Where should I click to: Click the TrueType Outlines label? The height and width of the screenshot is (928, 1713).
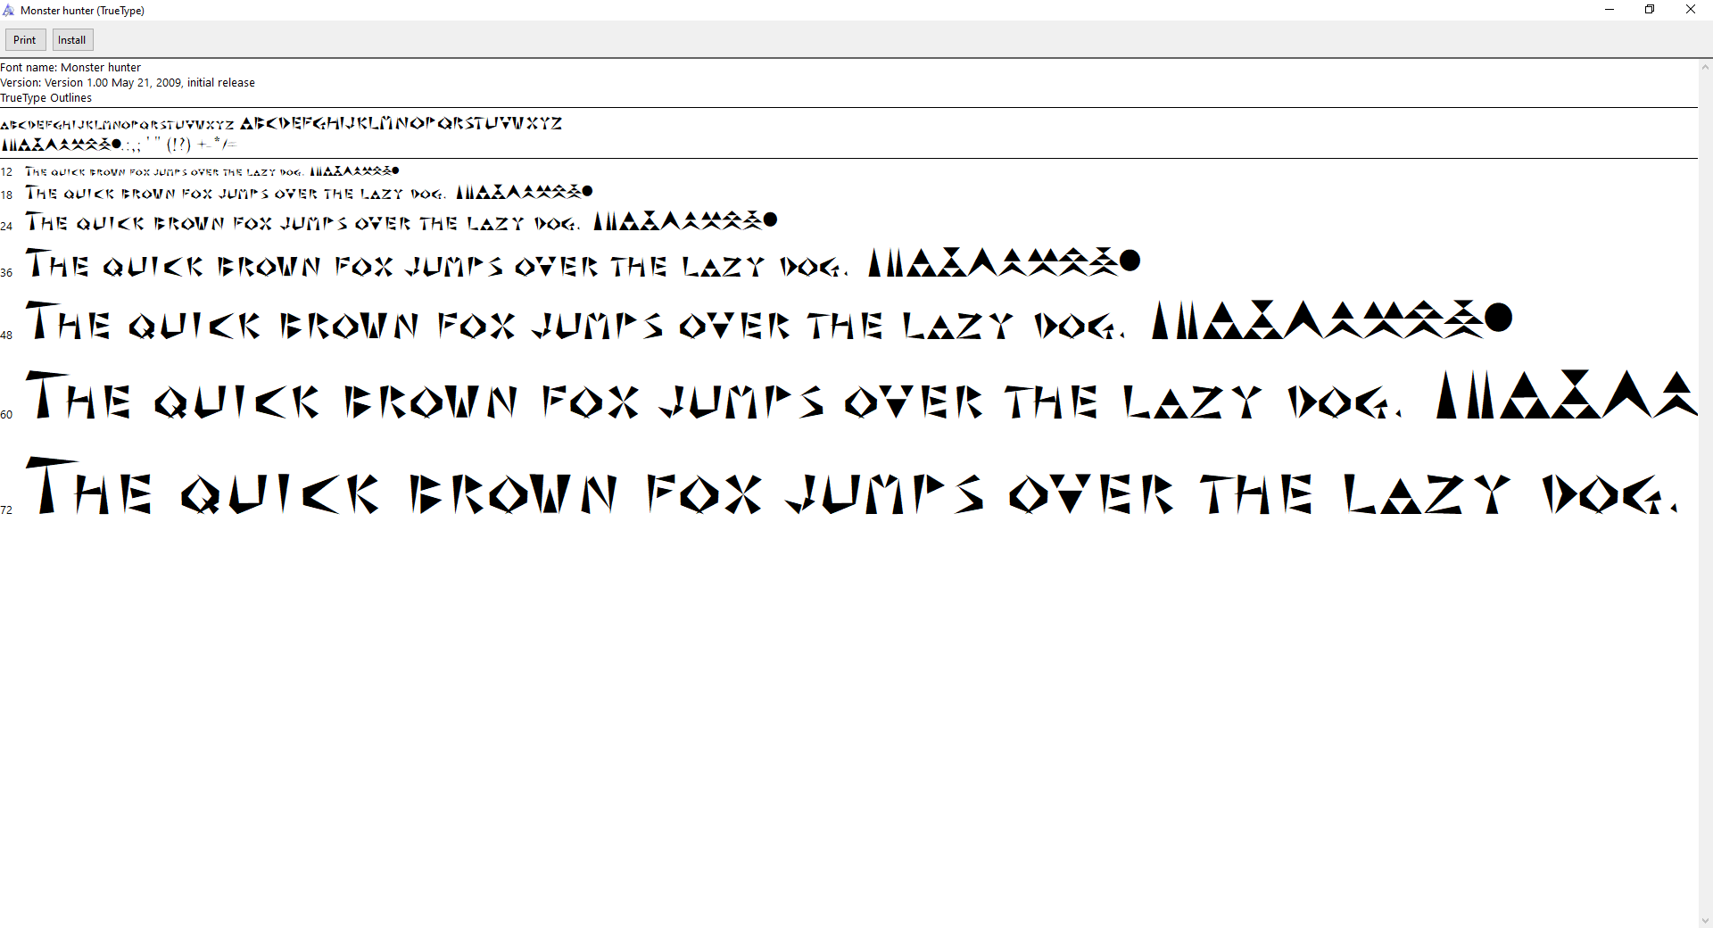pos(46,97)
